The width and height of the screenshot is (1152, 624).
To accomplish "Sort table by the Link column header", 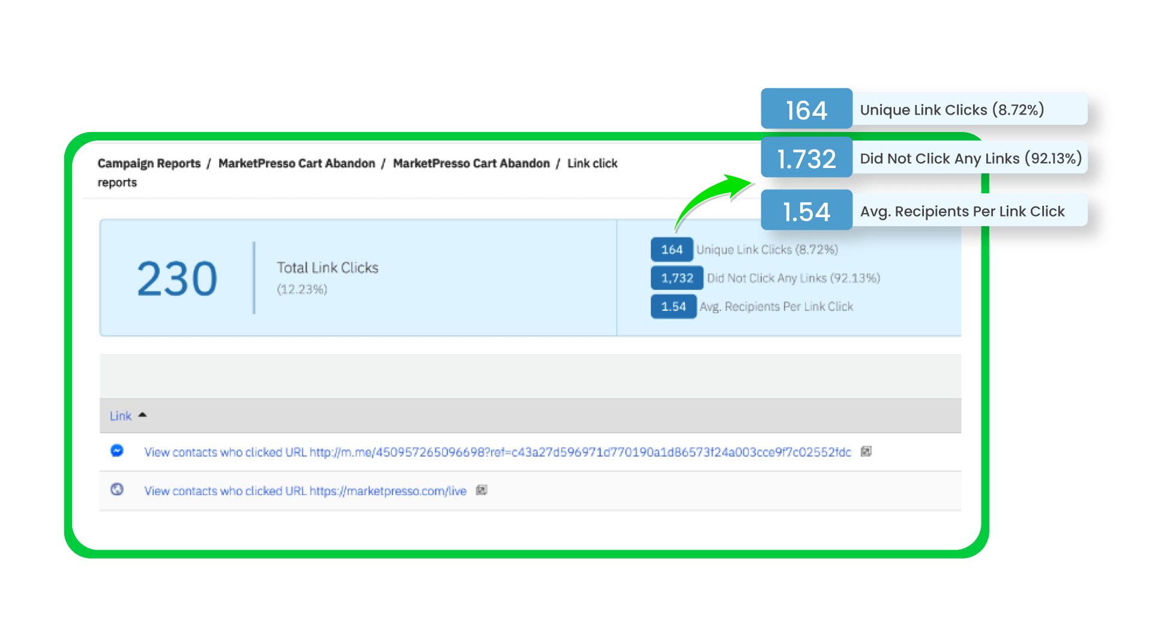I will (121, 416).
